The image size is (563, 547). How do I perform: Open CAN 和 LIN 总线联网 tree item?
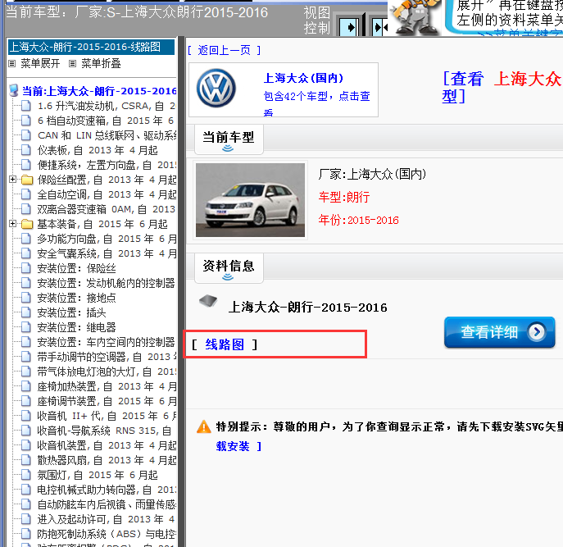107,135
